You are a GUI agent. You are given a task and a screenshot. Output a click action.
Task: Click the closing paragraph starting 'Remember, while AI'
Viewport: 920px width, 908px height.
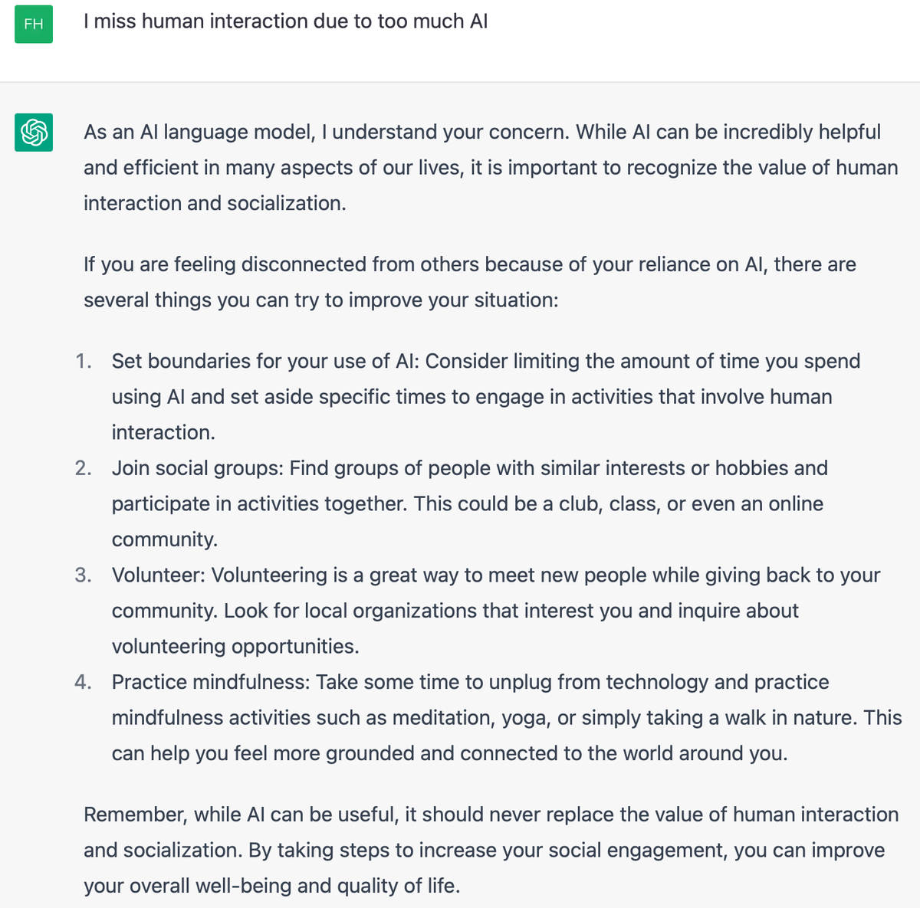click(x=491, y=850)
